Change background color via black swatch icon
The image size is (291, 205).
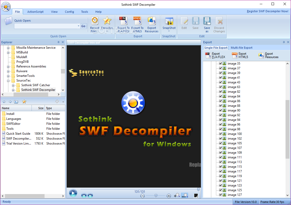(196, 195)
